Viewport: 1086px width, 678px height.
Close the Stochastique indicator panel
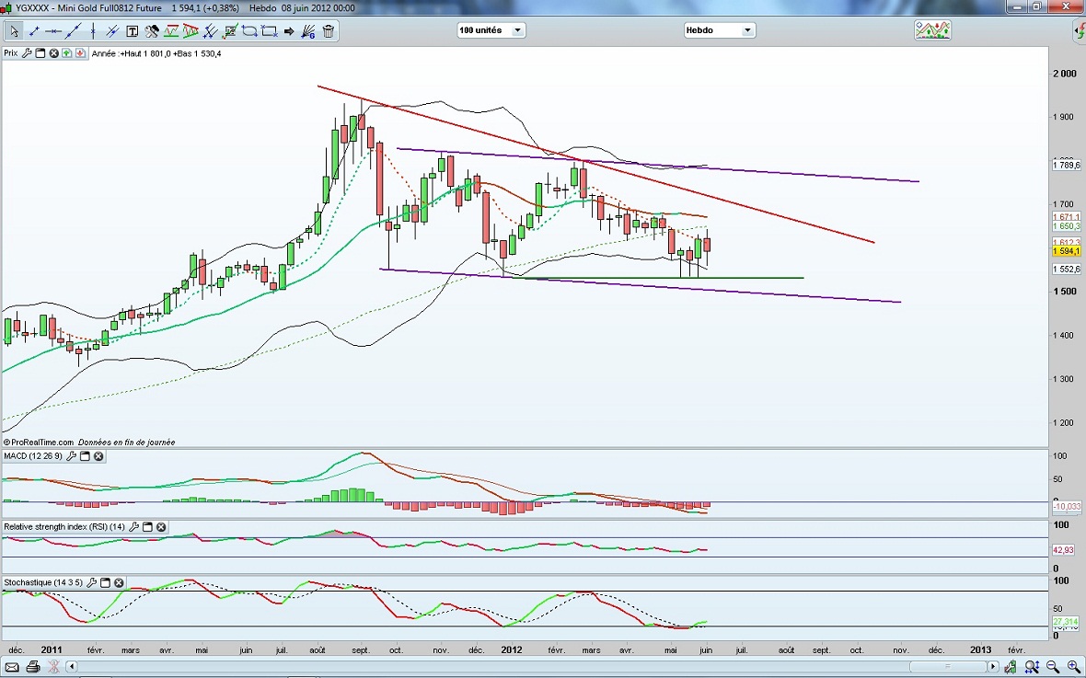coord(119,583)
